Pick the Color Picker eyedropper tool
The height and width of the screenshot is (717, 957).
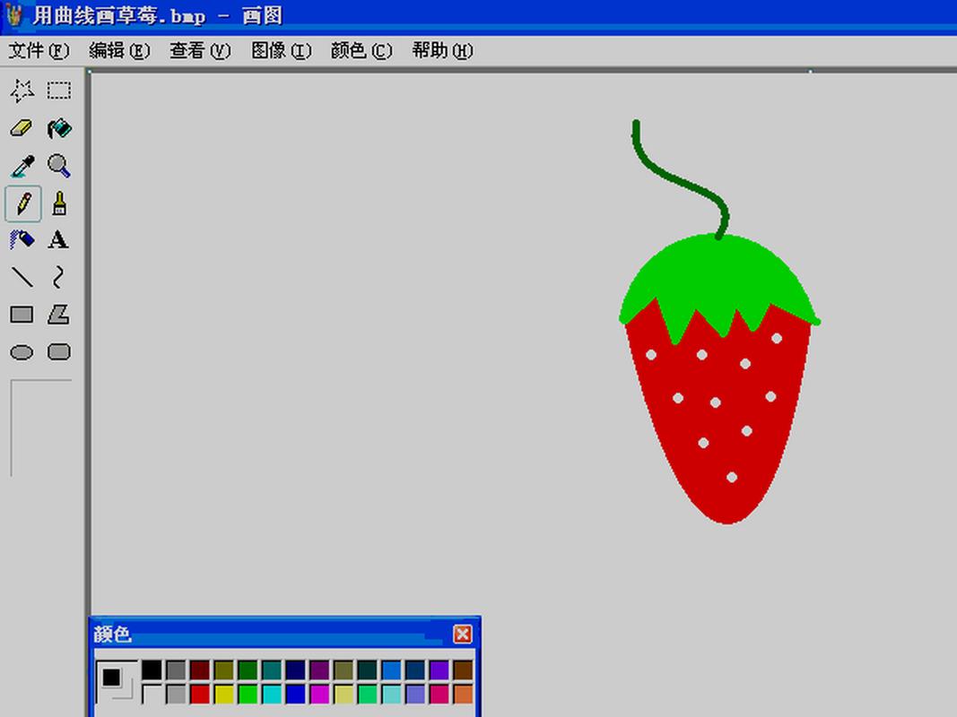coord(22,166)
